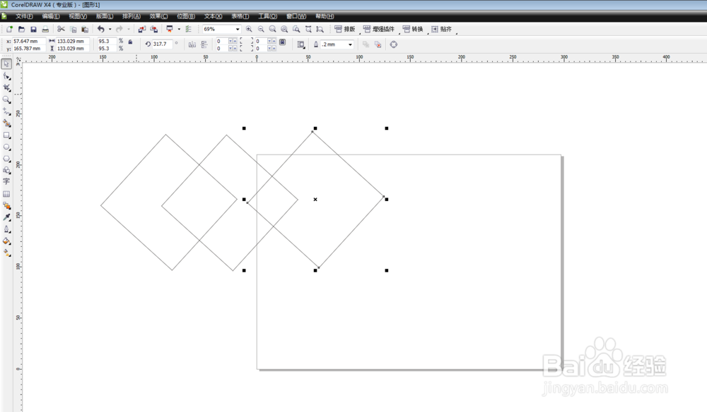Select the Smart Fill tool
This screenshot has height=412, width=707.
[6, 123]
